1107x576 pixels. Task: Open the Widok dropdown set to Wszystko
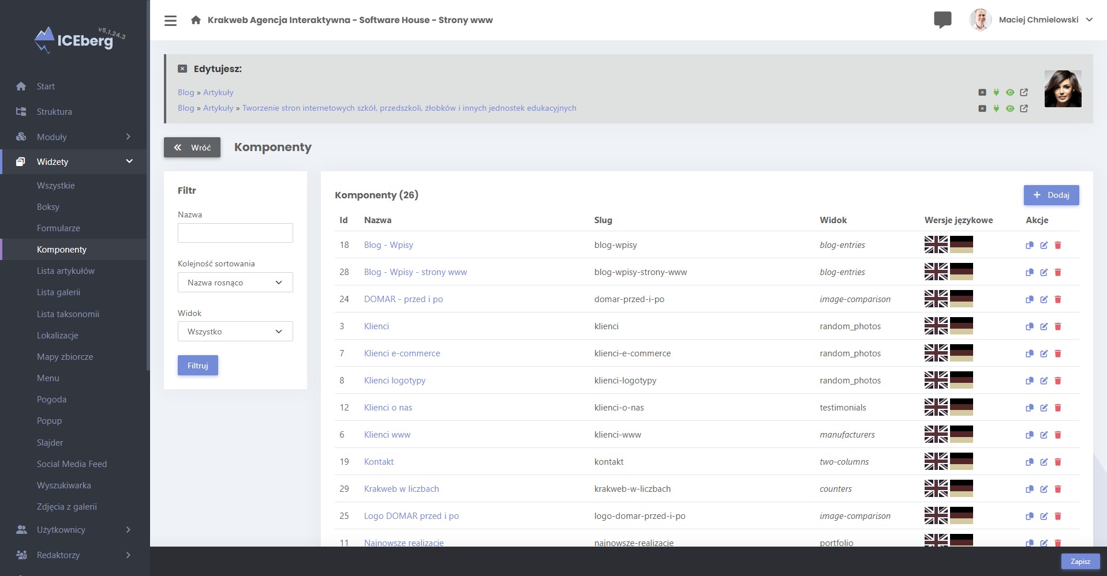(235, 332)
